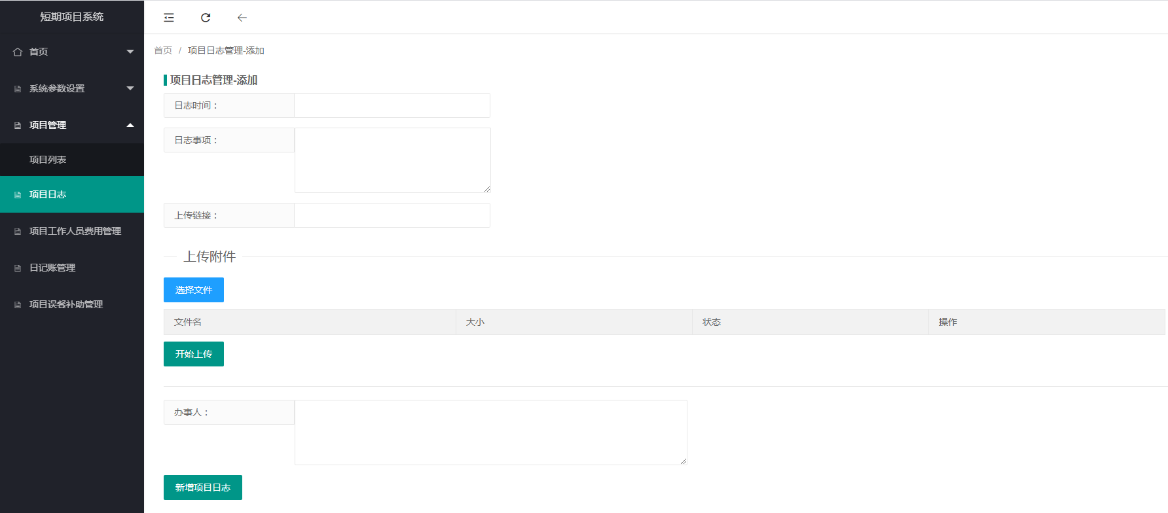Focus the 上传链接 input field
Screen dimensions: 1168x513
tap(392, 215)
